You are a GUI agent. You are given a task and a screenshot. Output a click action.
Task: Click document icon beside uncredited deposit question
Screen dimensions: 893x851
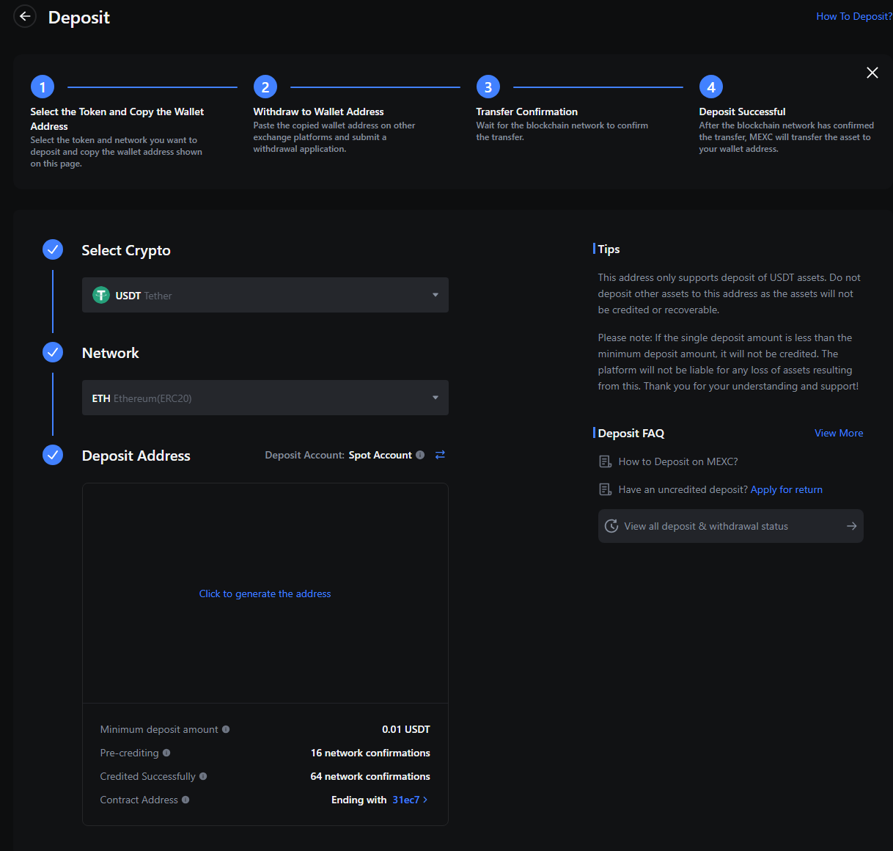(x=605, y=489)
